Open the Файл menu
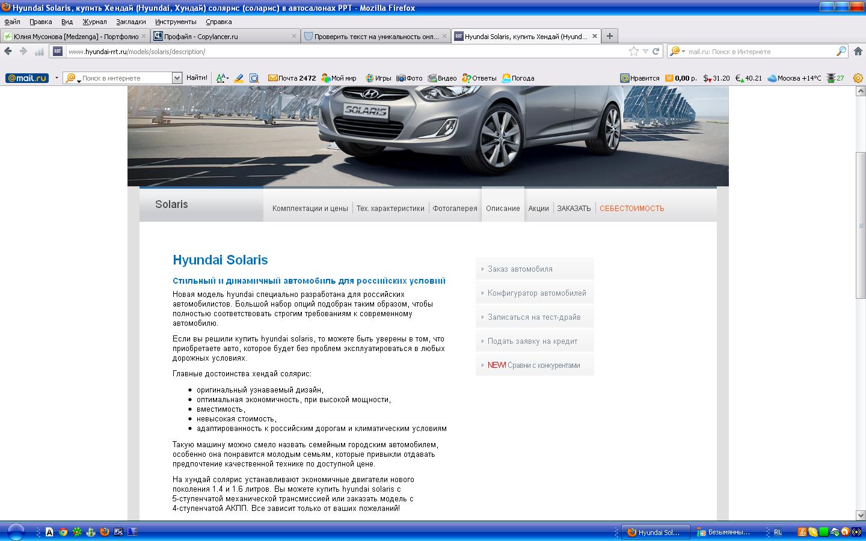Viewport: 866px width, 541px height. (12, 22)
